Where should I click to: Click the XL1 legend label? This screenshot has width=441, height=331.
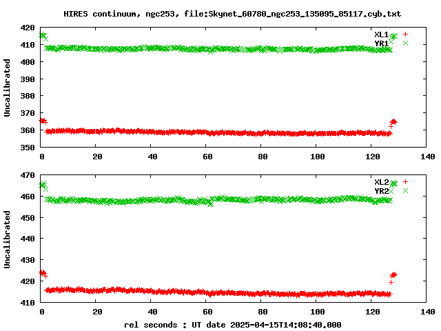(x=381, y=34)
